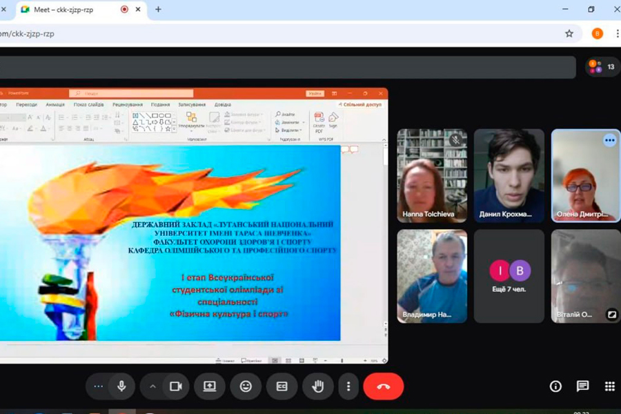This screenshot has width=621, height=414.
Task: Open meeting details info icon
Action: (555, 386)
